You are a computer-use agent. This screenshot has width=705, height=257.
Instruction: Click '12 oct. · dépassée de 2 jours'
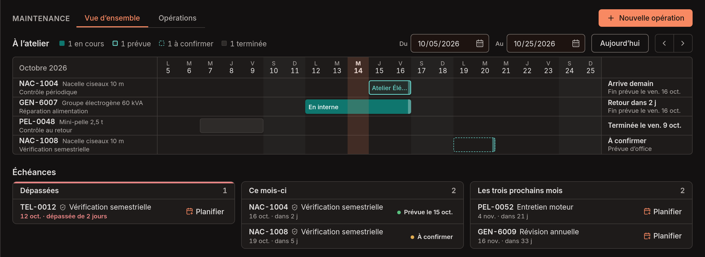64,216
